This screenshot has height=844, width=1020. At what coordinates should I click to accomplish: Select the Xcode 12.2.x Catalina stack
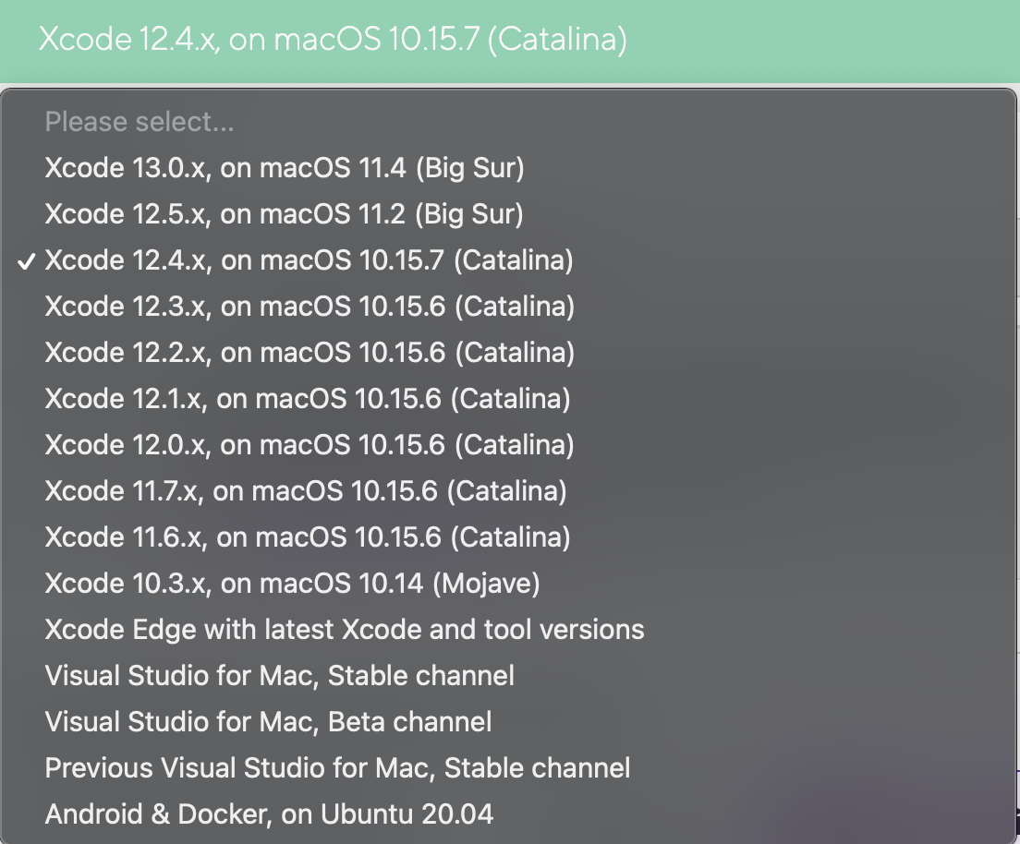point(310,353)
